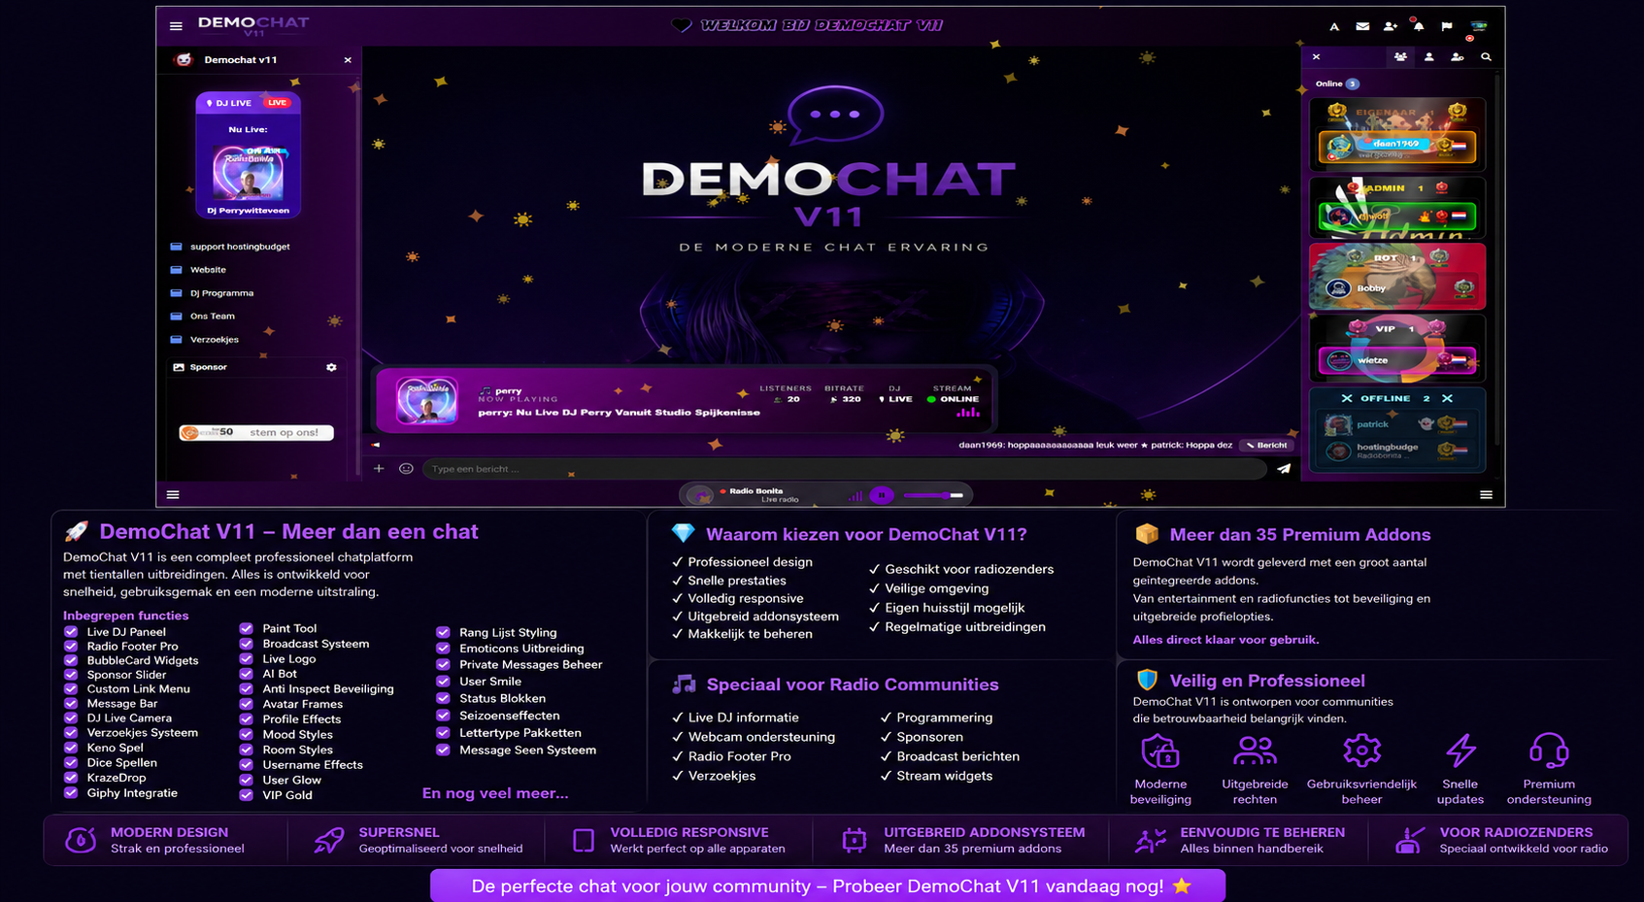
Task: Select VIP user wietze
Action: (x=1397, y=360)
